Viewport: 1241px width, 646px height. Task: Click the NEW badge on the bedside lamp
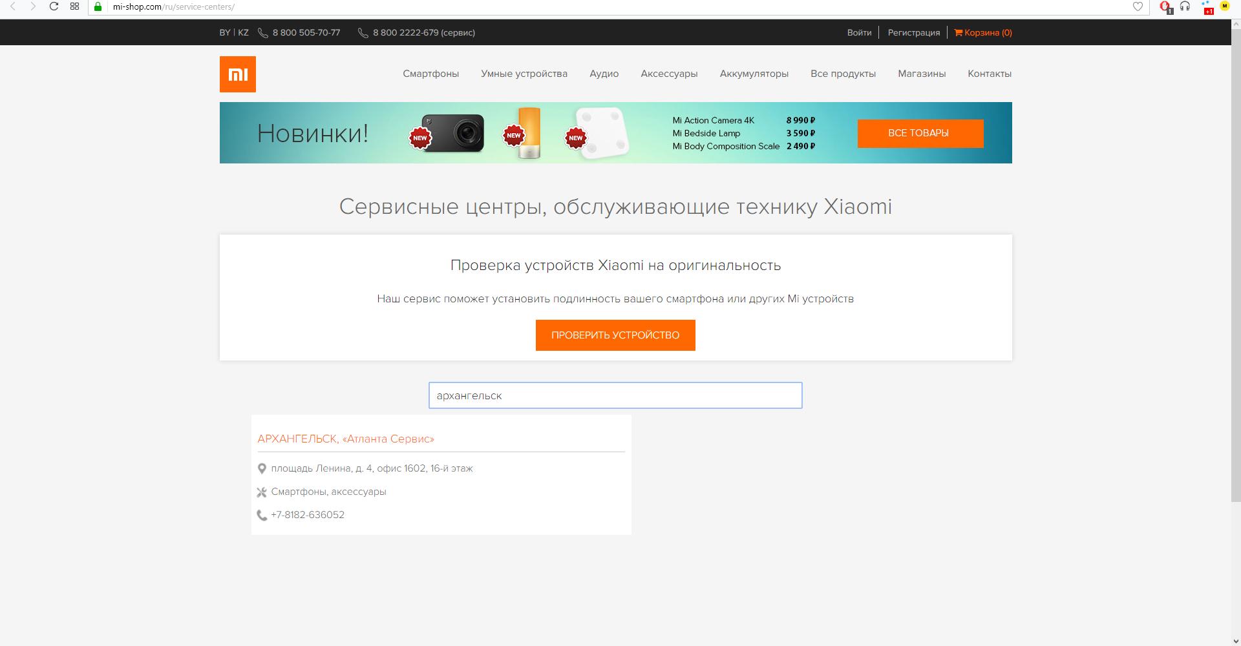514,136
